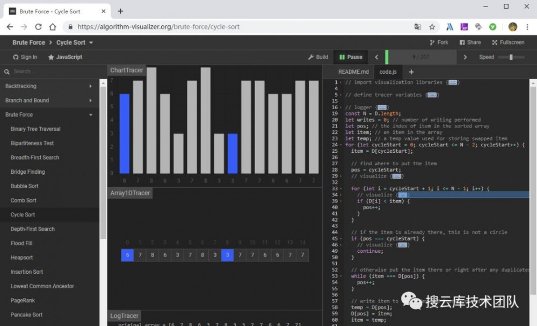Switch to the README.md tab

353,72
